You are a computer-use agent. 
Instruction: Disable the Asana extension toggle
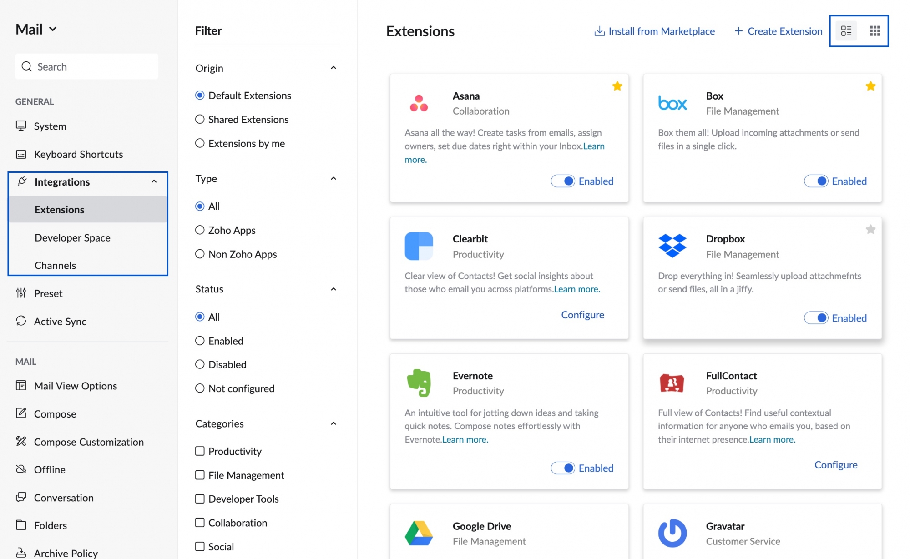pyautogui.click(x=563, y=181)
